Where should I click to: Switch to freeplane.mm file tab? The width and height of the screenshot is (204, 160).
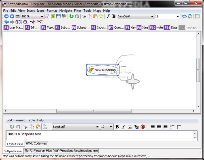[x=61, y=151]
